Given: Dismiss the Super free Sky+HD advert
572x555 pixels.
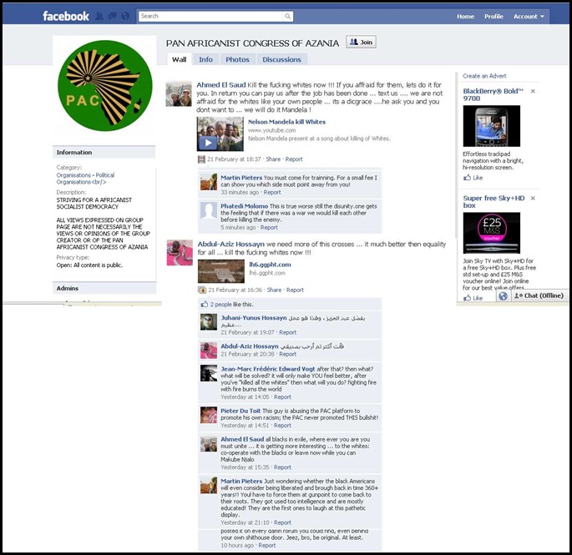Looking at the screenshot, I should click(533, 198).
